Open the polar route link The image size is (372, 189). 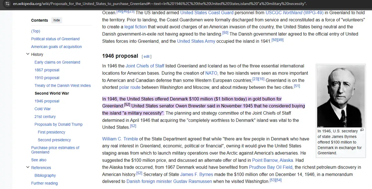(x=130, y=87)
